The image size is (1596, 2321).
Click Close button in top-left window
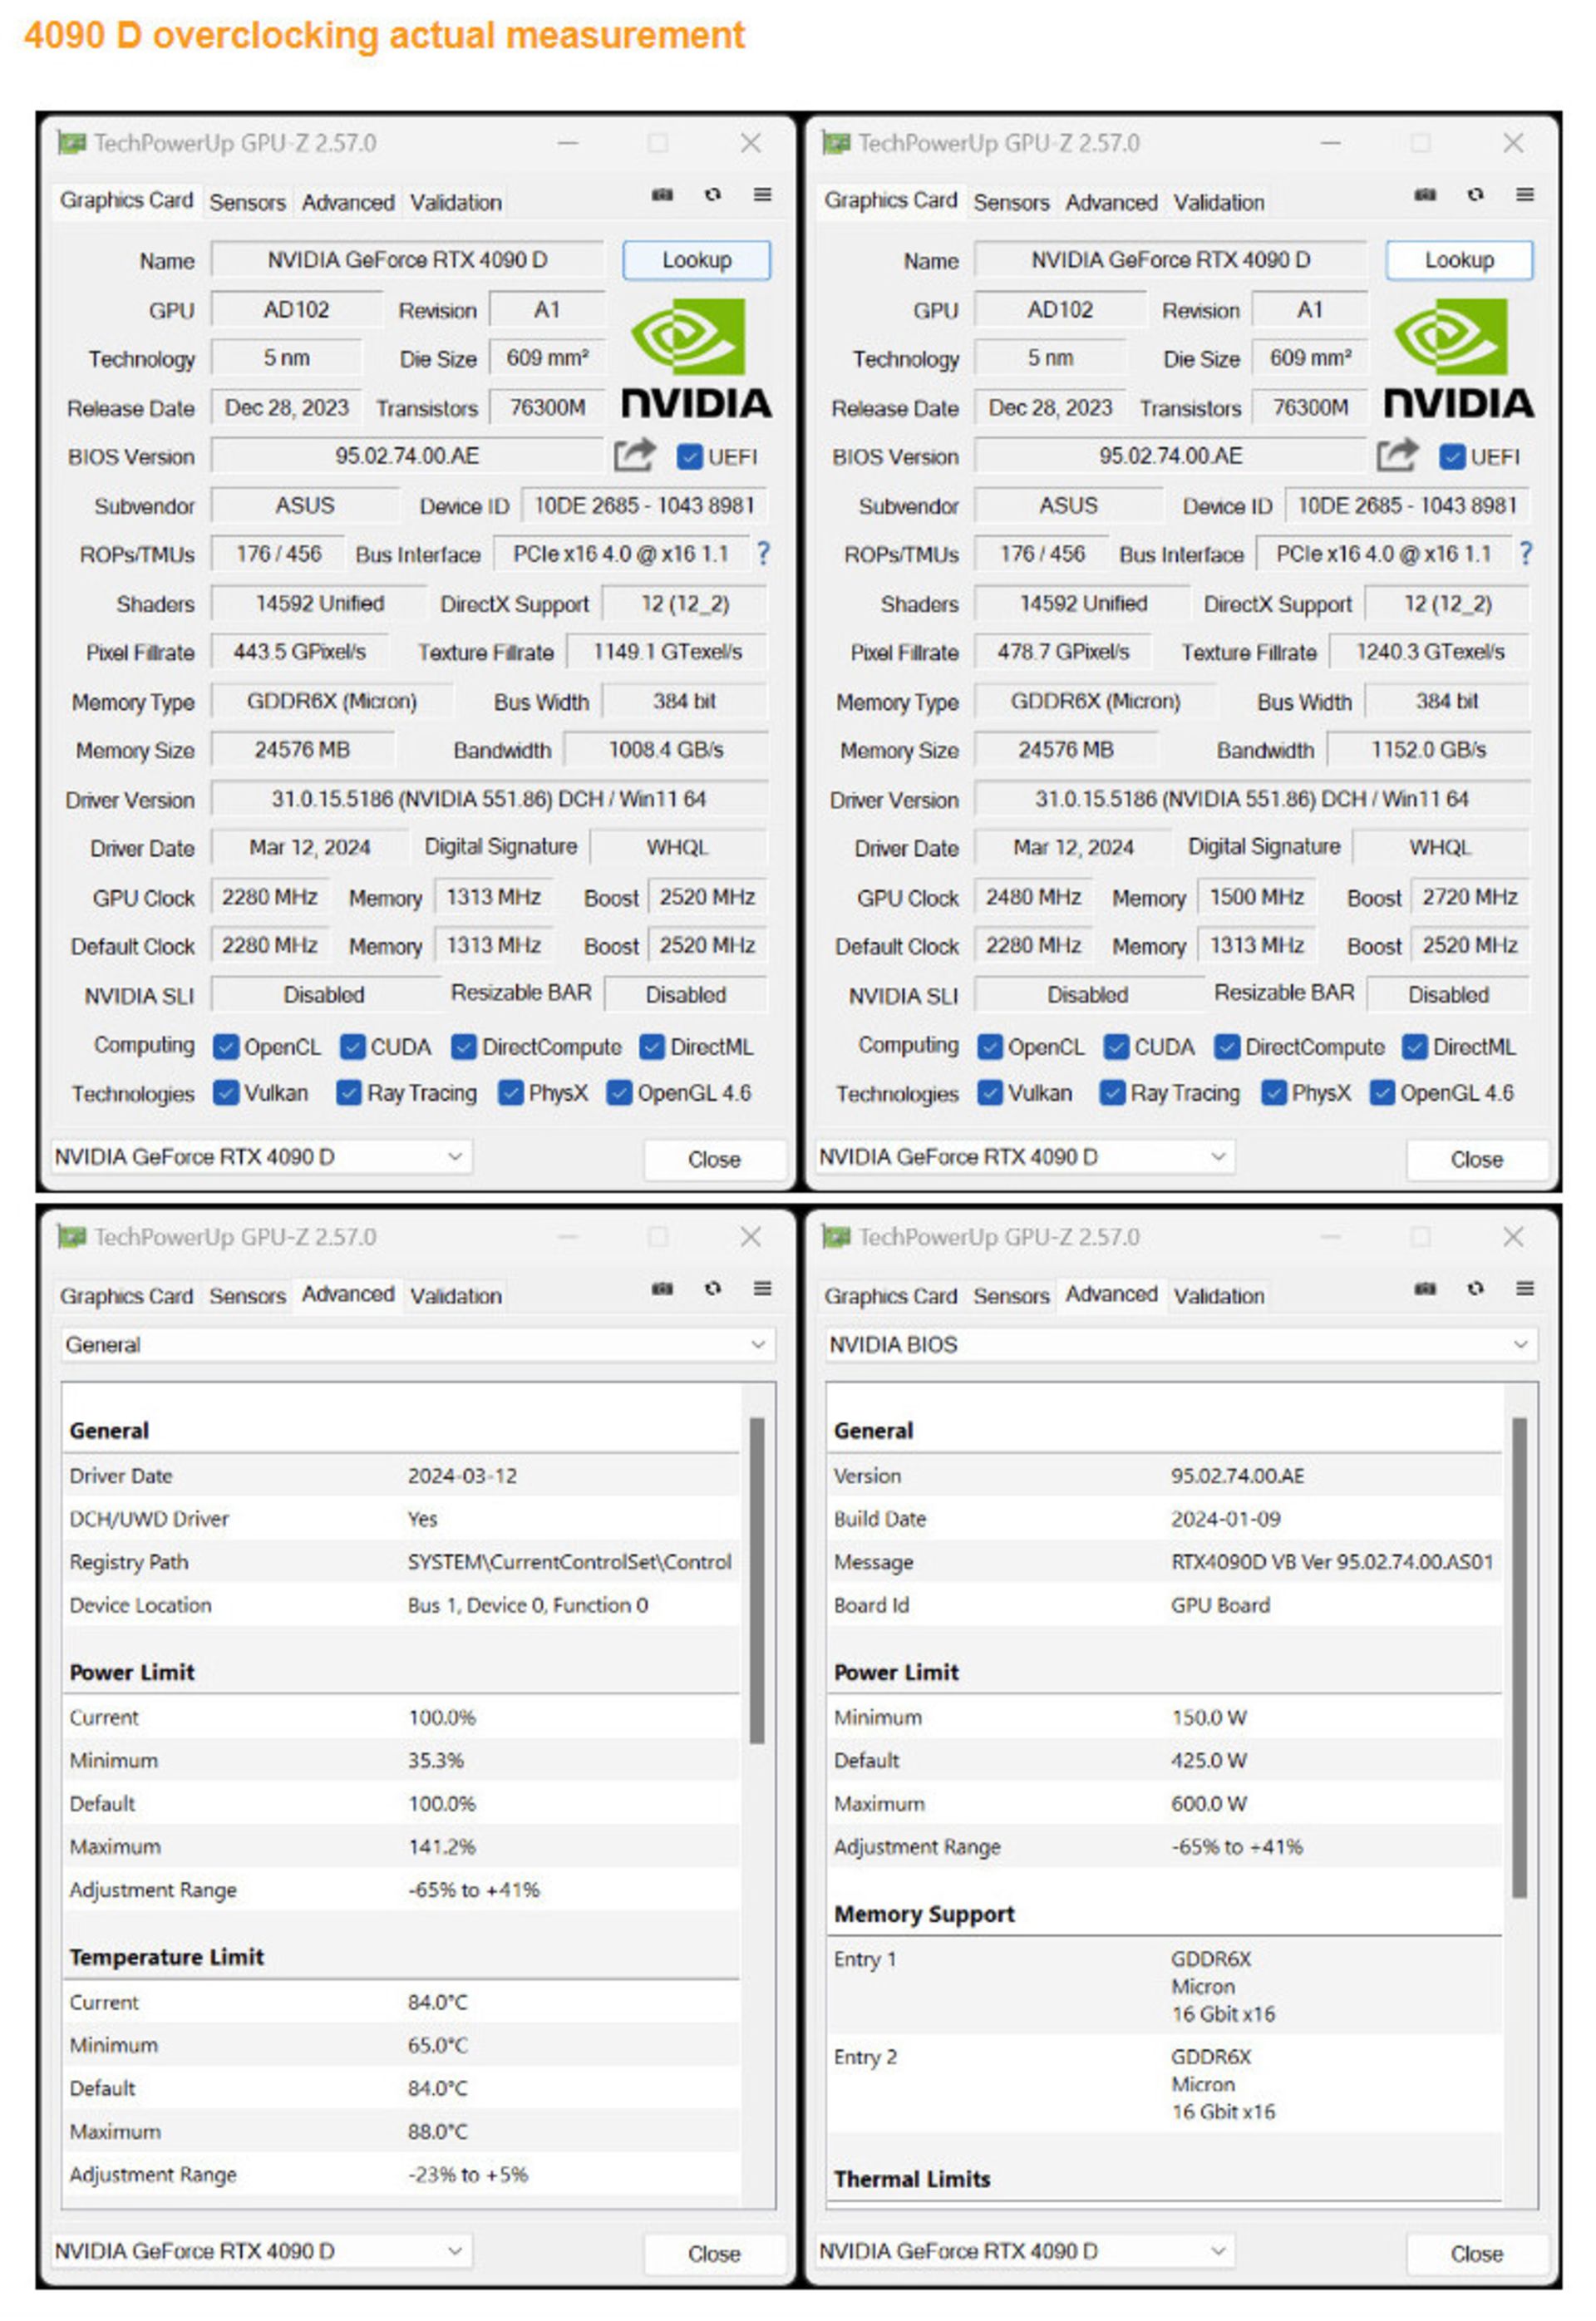[x=714, y=1159]
